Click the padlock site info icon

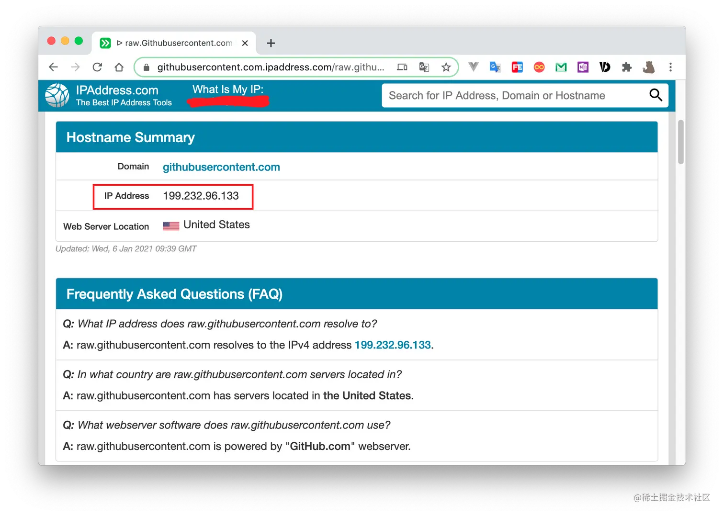pos(147,67)
